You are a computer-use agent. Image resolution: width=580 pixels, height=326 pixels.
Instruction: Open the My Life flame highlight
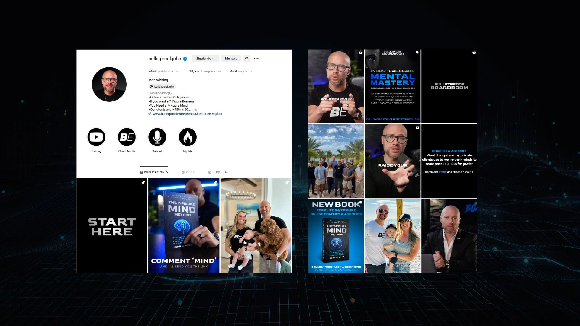(x=188, y=137)
